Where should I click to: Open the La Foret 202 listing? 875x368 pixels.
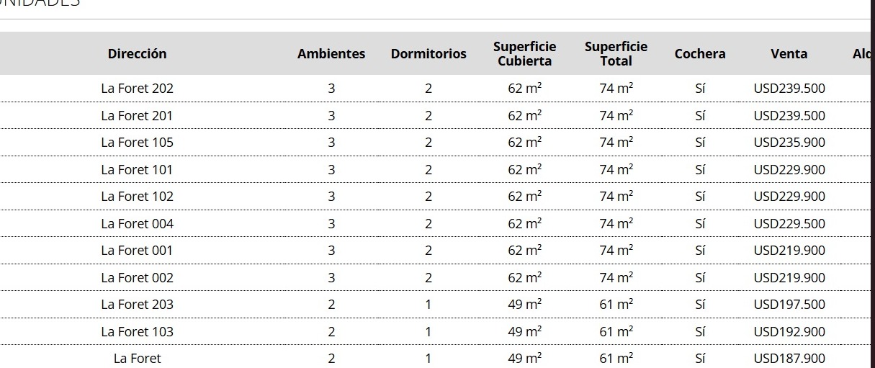click(137, 89)
